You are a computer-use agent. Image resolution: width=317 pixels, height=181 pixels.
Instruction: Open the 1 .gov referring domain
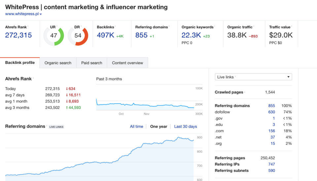tap(274, 118)
